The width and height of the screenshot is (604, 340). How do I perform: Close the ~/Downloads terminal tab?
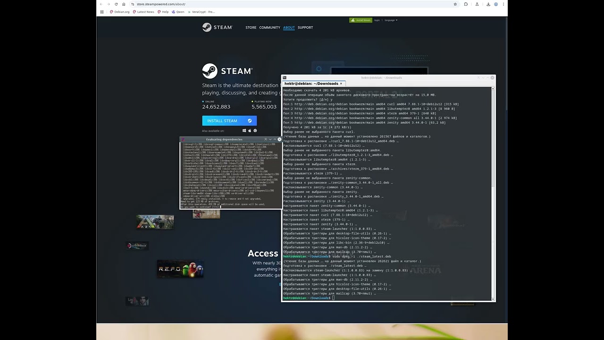(x=341, y=84)
